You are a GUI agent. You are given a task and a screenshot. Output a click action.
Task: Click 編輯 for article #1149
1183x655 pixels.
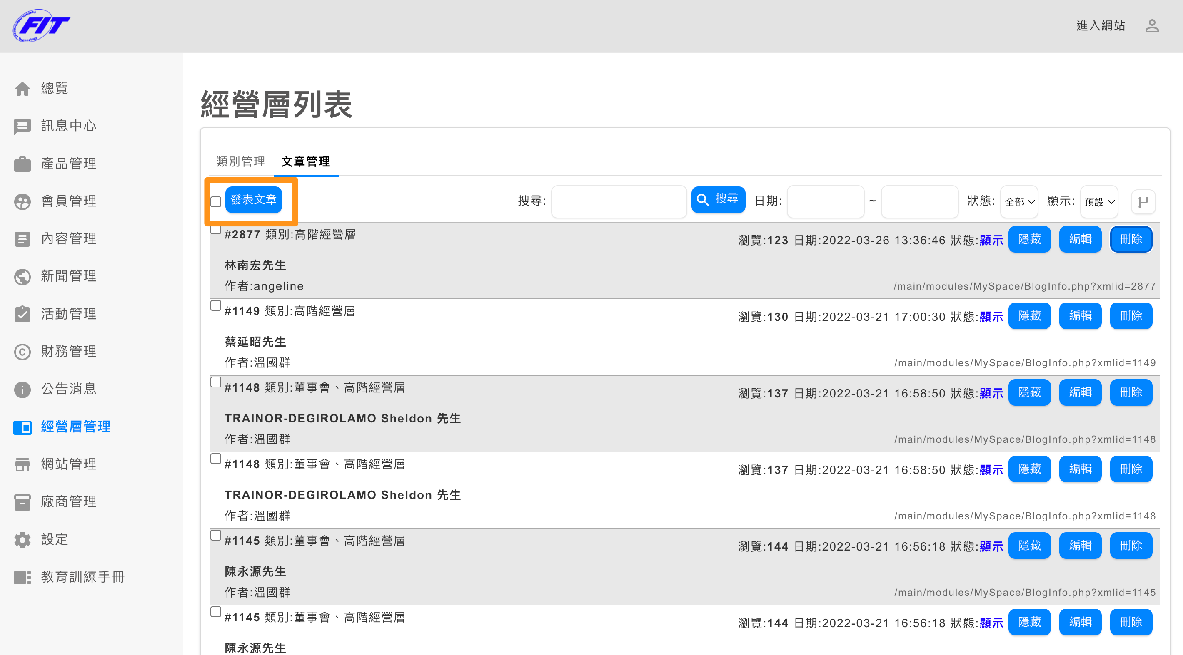[x=1080, y=316]
